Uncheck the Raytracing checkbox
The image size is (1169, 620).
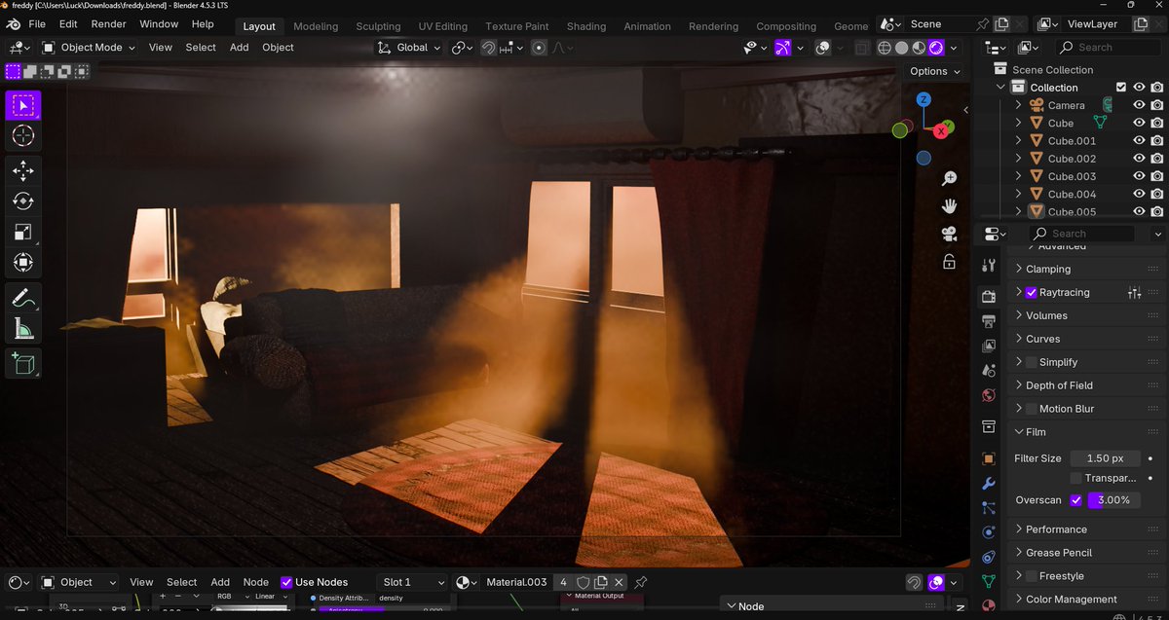1032,292
